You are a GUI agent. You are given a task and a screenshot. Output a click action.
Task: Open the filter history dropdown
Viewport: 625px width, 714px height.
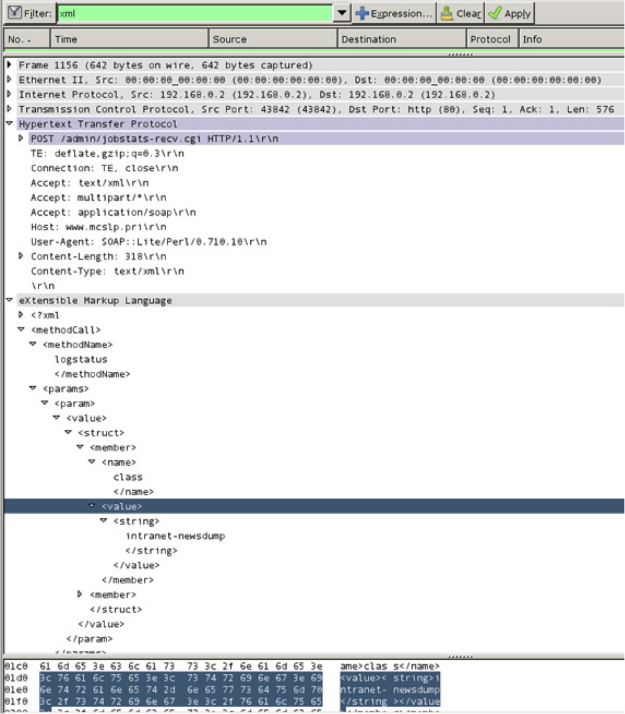coord(341,12)
